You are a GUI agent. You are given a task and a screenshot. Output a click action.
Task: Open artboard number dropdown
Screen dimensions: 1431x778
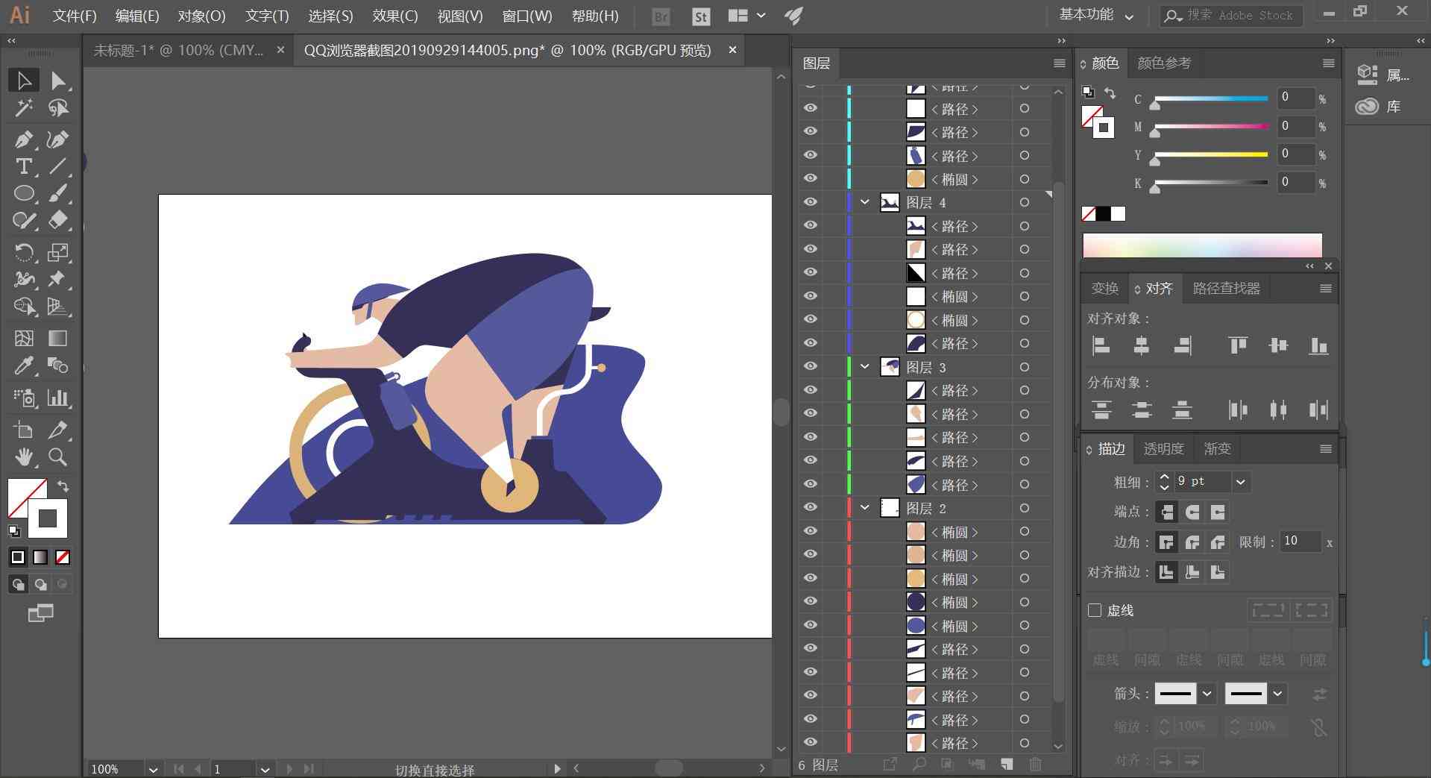265,769
